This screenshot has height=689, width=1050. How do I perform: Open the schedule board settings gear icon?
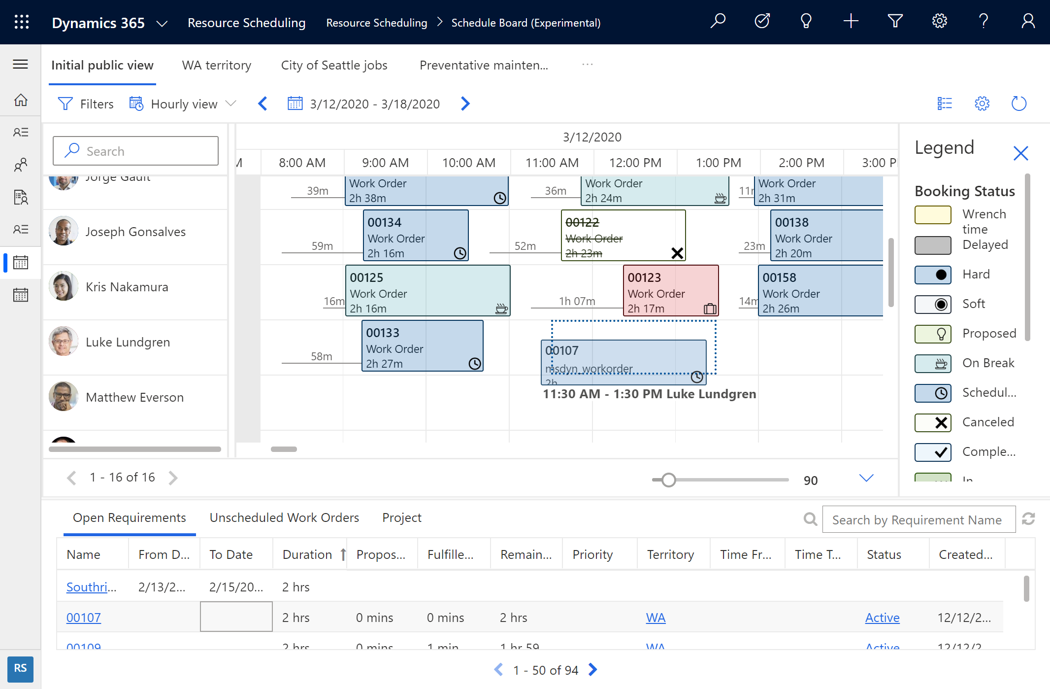point(982,104)
